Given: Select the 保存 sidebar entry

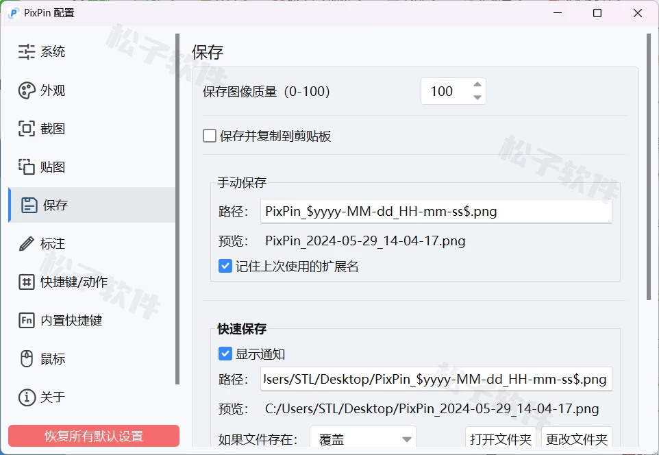Looking at the screenshot, I should click(x=92, y=205).
